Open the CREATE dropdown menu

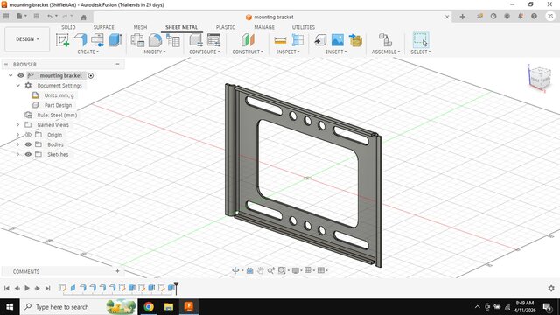point(87,52)
